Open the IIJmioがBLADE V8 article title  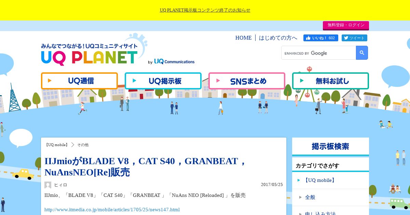146,167
